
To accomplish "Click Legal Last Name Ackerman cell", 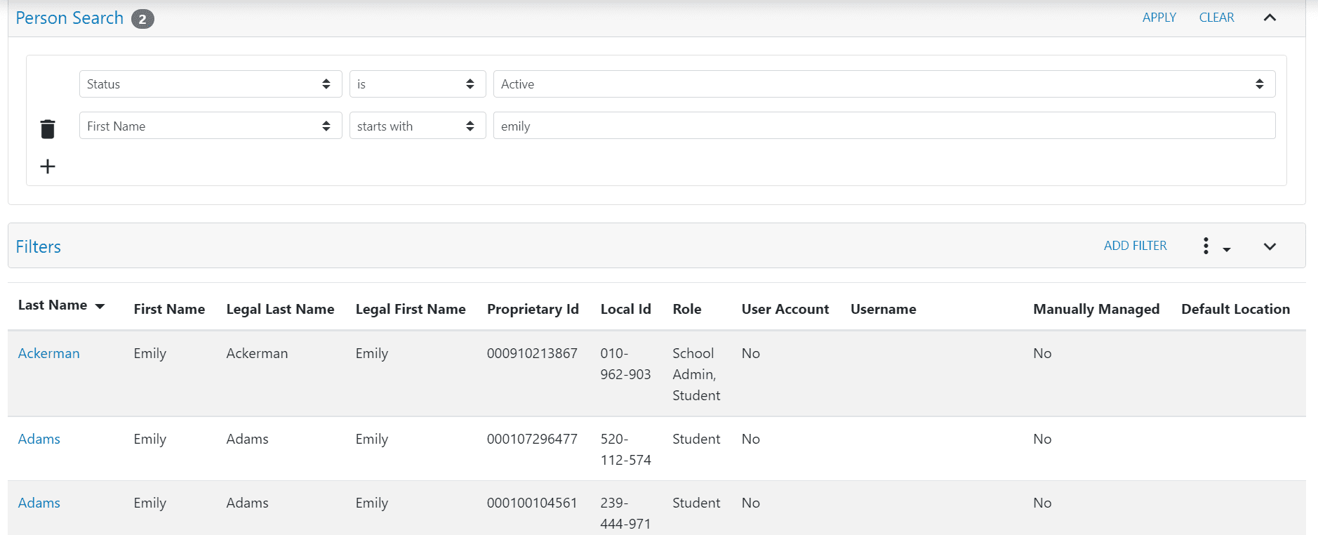I will click(257, 353).
